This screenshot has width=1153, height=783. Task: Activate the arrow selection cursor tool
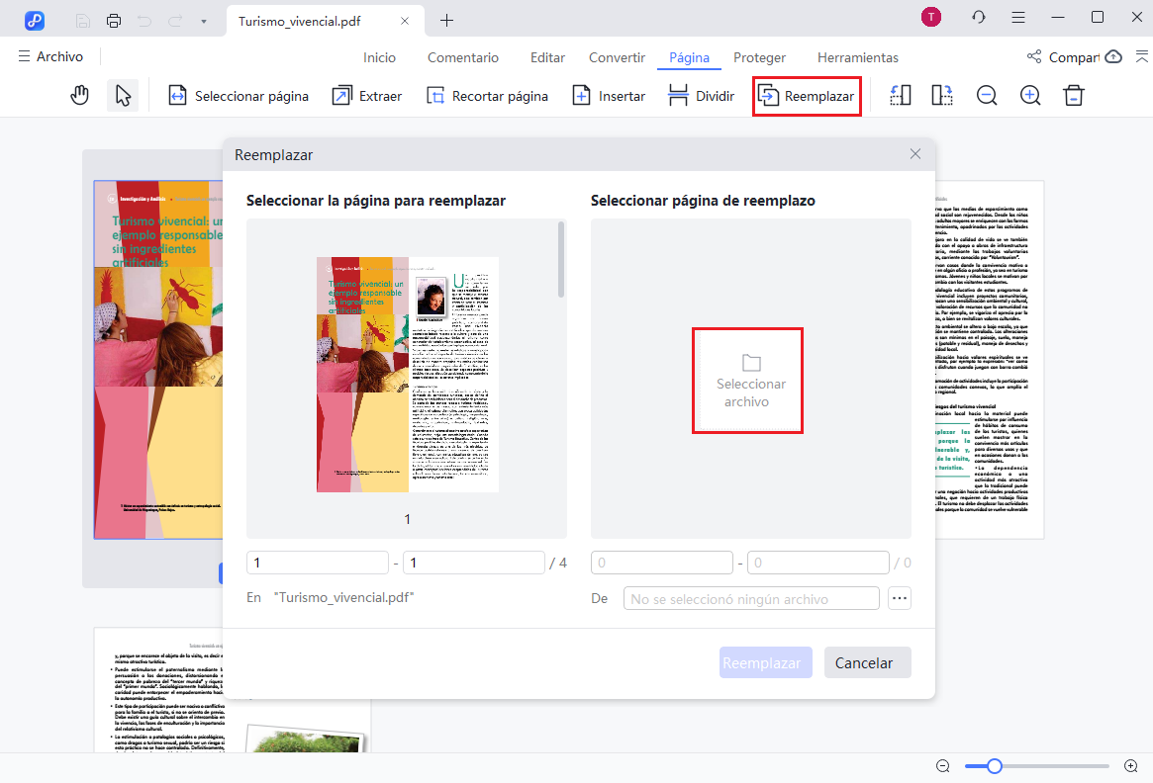123,96
